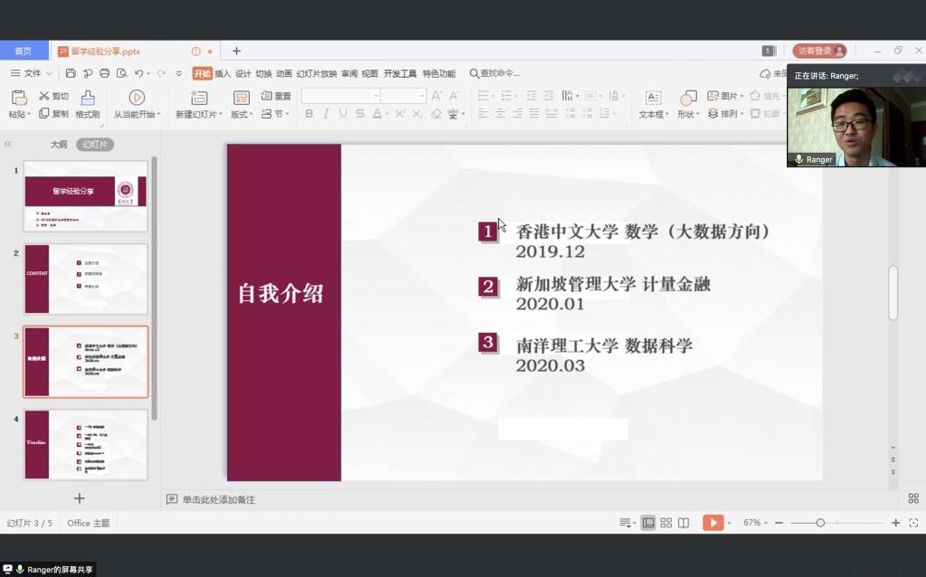Click the Shapes (形状) icon
Image resolution: width=926 pixels, height=577 pixels.
coord(688,98)
